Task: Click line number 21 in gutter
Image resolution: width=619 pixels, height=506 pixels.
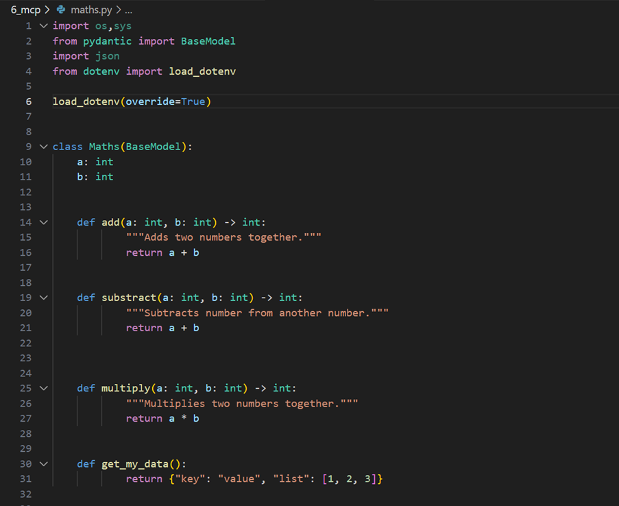Action: click(x=25, y=328)
